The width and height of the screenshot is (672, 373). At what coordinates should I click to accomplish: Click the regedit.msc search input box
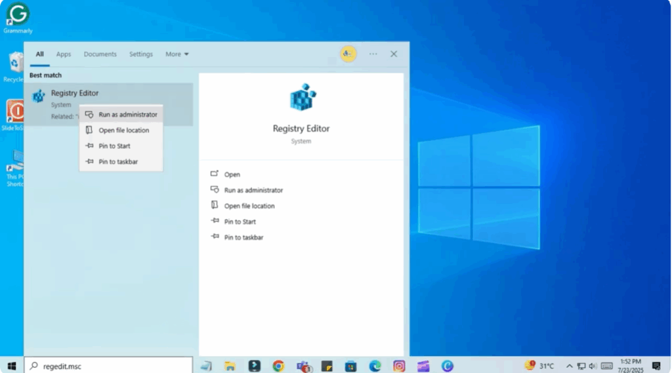point(112,366)
